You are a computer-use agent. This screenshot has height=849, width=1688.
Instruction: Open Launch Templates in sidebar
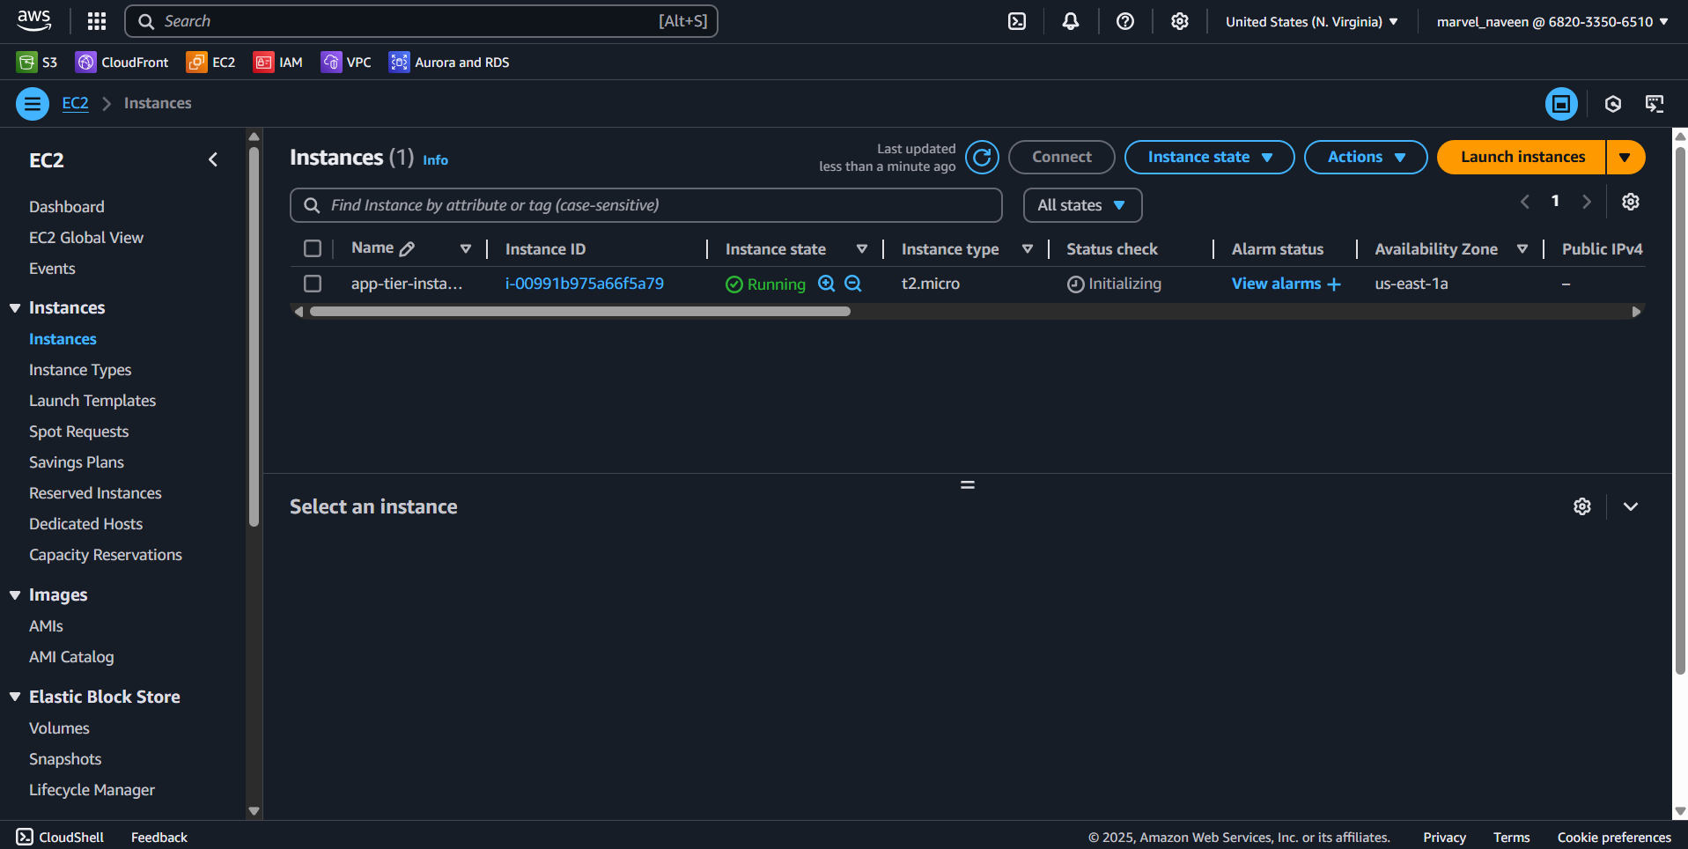pyautogui.click(x=92, y=401)
